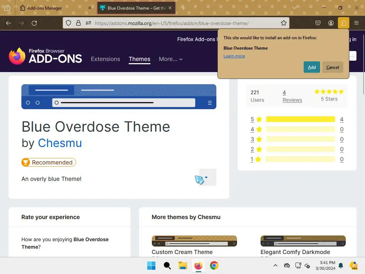This screenshot has height=274, width=365.
Task: Open the 4 Reviews link
Action: click(292, 96)
